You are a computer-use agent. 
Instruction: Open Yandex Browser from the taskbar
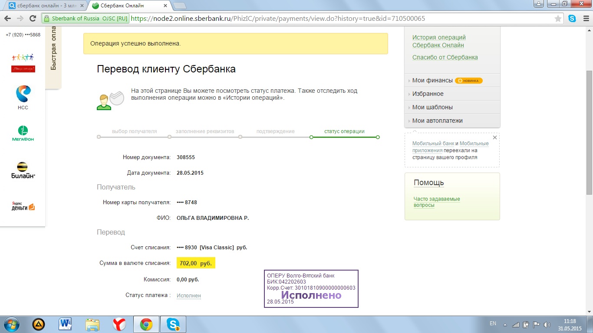[x=119, y=324]
